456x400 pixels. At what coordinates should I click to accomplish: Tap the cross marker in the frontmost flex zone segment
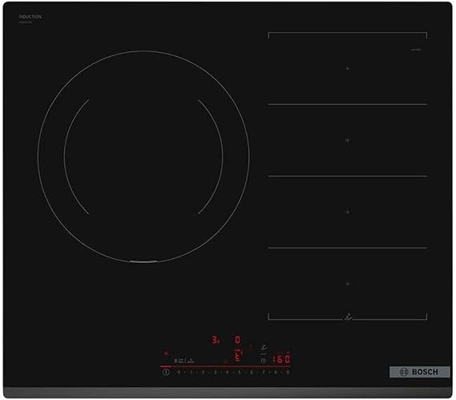point(348,284)
